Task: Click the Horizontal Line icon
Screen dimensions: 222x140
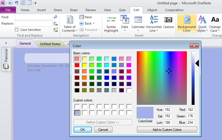Action: 154,19
